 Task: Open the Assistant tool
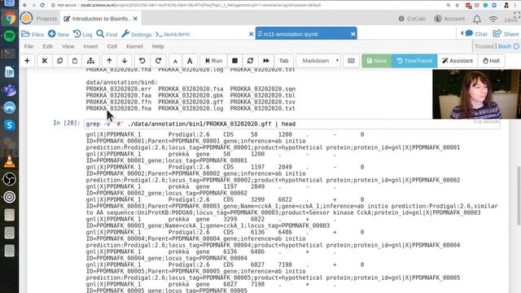coord(458,61)
